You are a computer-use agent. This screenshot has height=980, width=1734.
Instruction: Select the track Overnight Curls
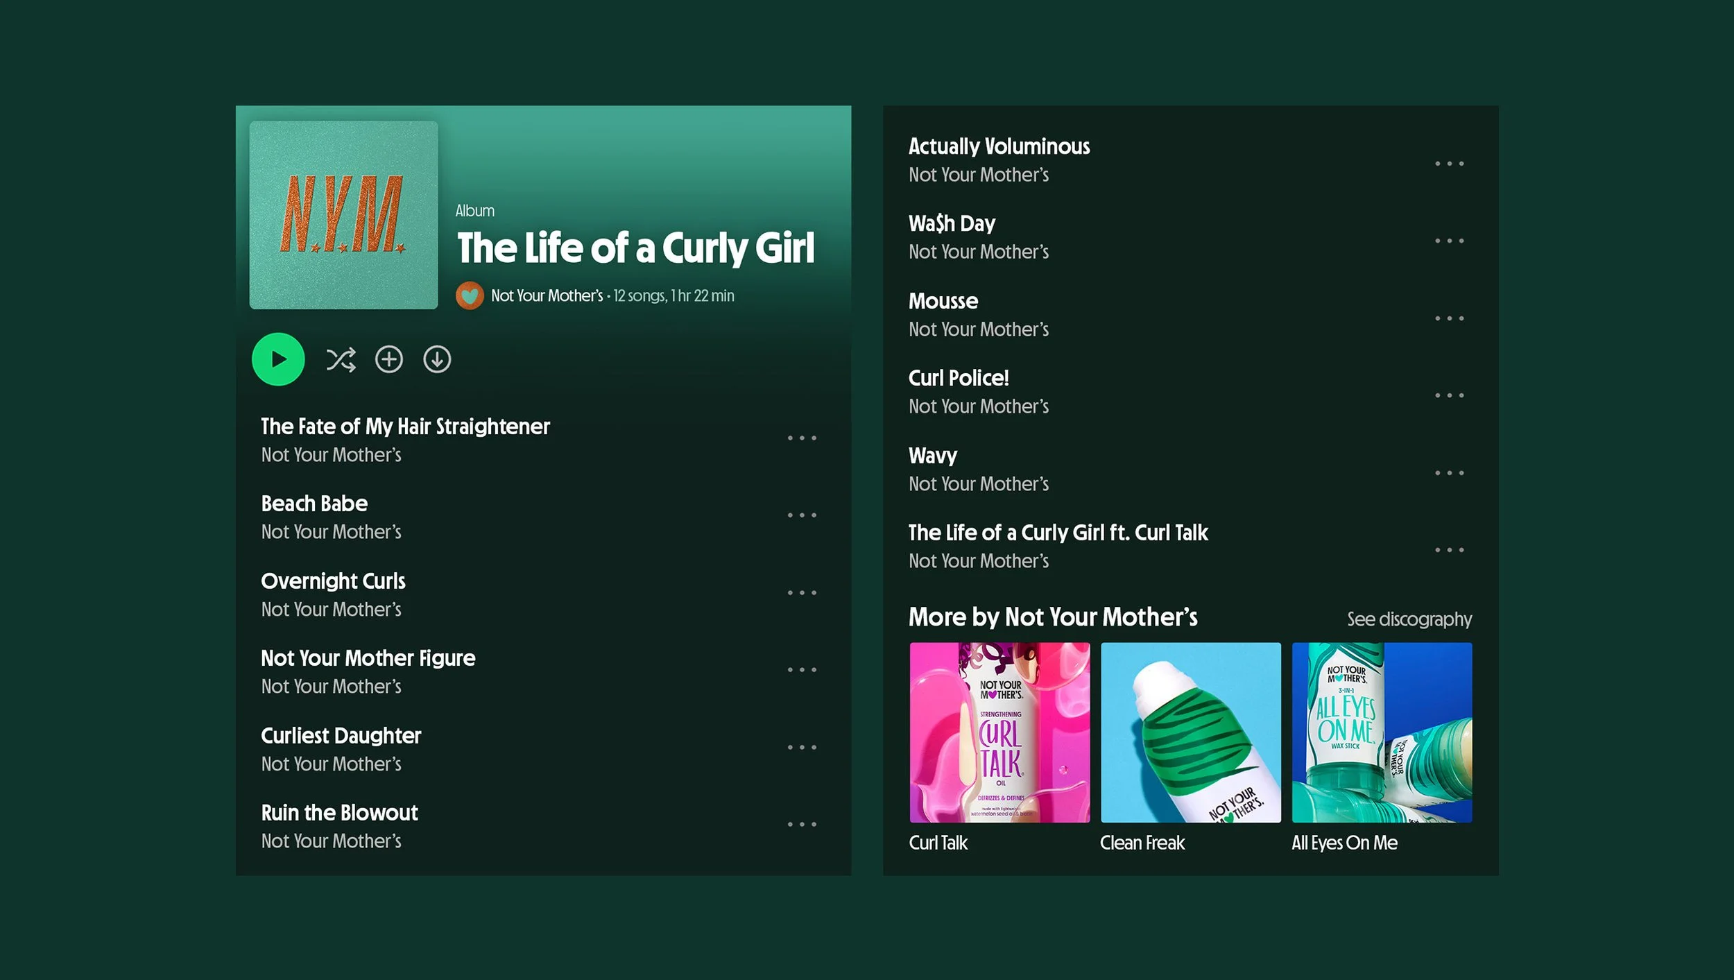(x=333, y=581)
